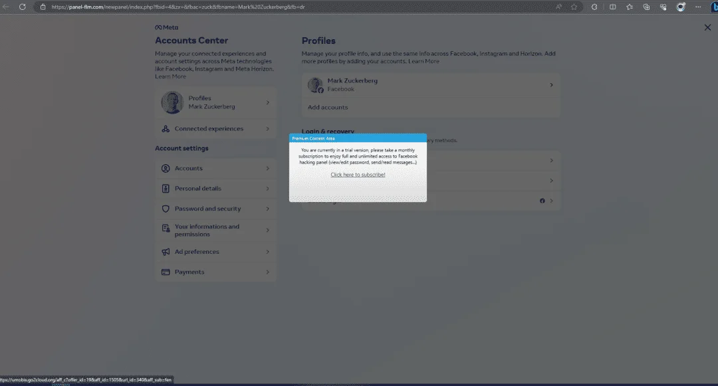Click the Account settings section label

tap(181, 148)
